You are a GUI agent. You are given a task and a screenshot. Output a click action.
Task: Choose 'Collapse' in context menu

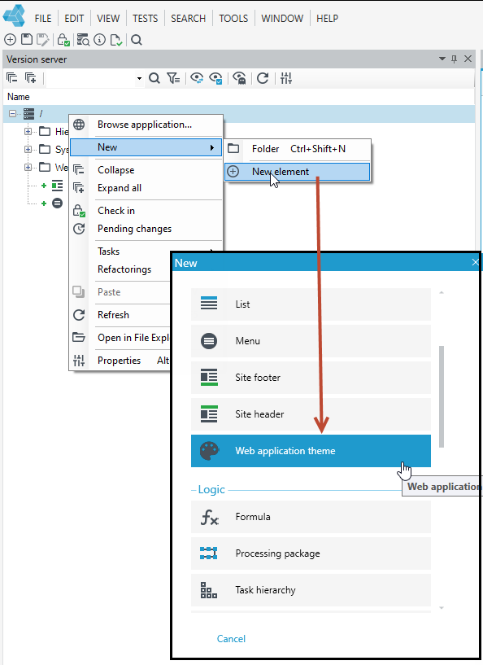[x=146, y=170]
